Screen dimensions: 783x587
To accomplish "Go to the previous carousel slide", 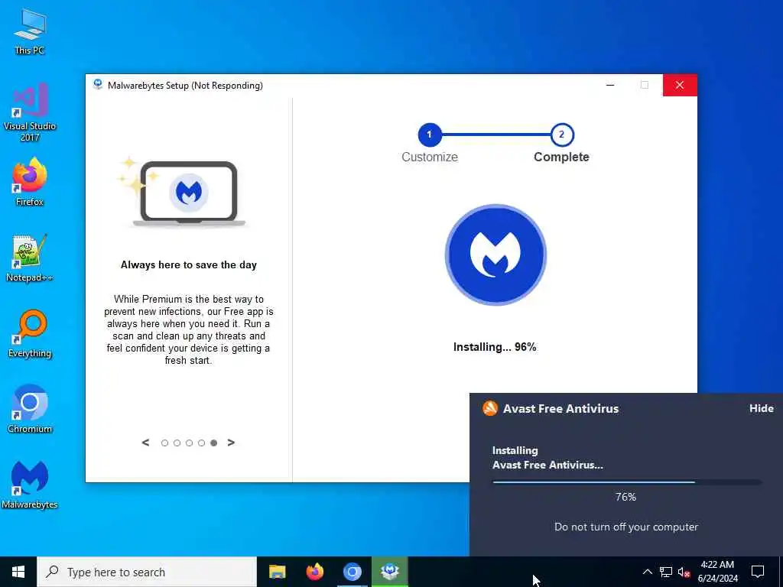I will coord(145,443).
